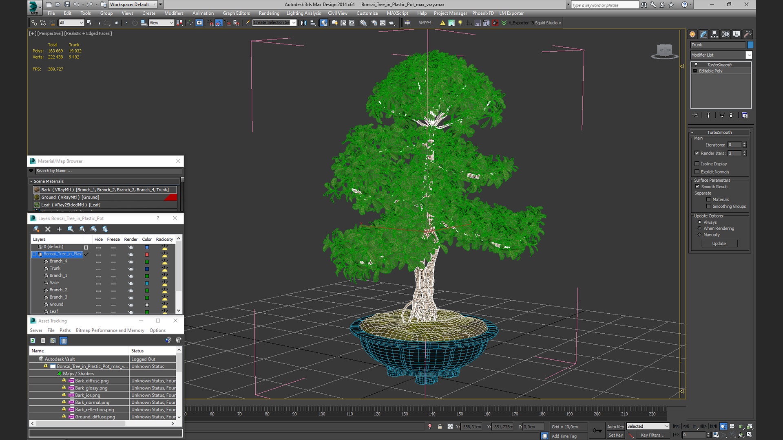Viewport: 783px width, 440px height.
Task: Open the Utilities command panel tab
Action: click(748, 34)
